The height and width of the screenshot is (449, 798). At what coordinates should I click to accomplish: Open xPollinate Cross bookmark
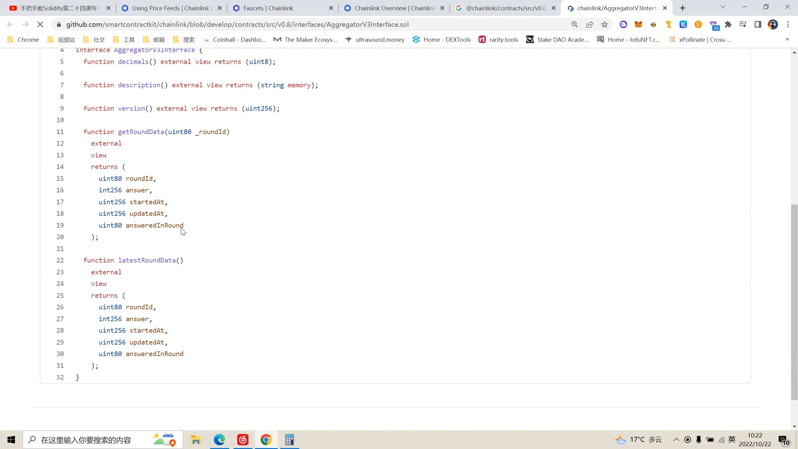pyautogui.click(x=700, y=39)
